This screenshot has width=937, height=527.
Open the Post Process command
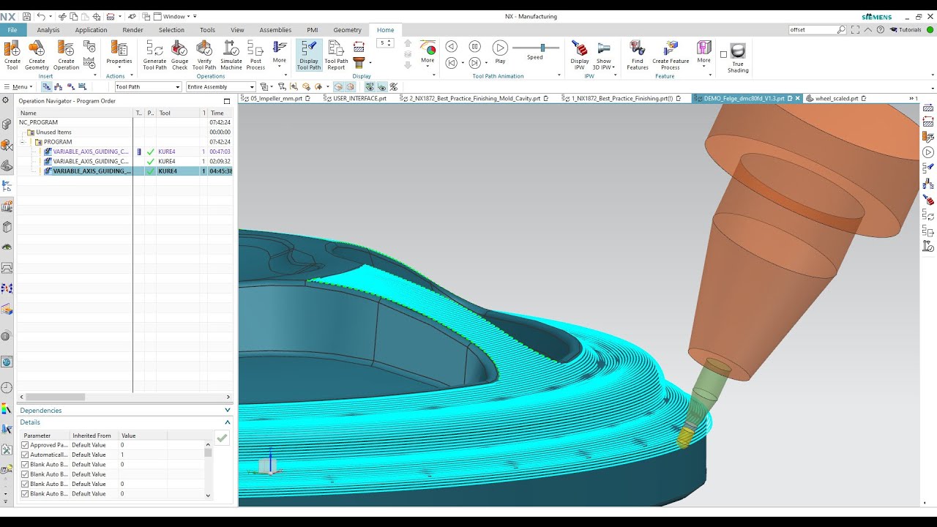[255, 55]
